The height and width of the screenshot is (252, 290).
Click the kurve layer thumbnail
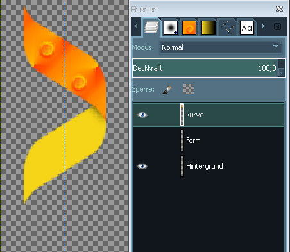click(182, 115)
